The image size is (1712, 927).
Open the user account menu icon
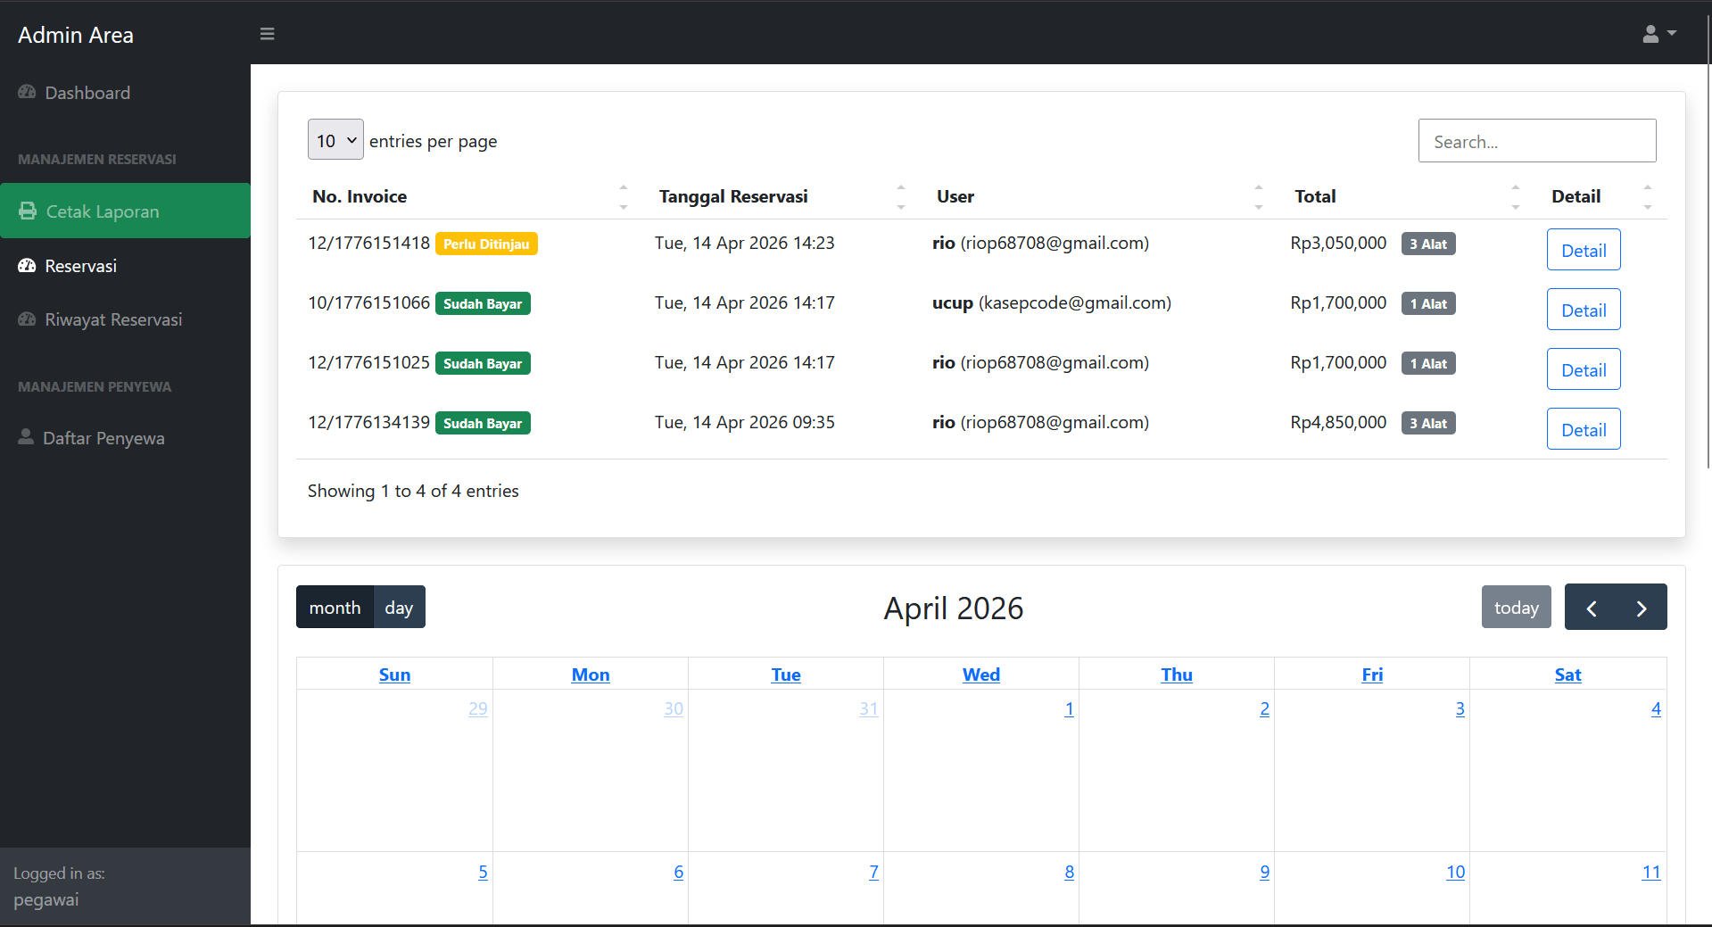click(x=1658, y=34)
